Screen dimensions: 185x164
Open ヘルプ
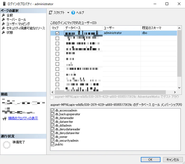click(x=80, y=12)
